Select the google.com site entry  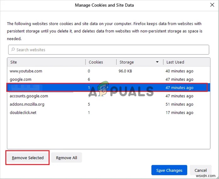[20, 79]
